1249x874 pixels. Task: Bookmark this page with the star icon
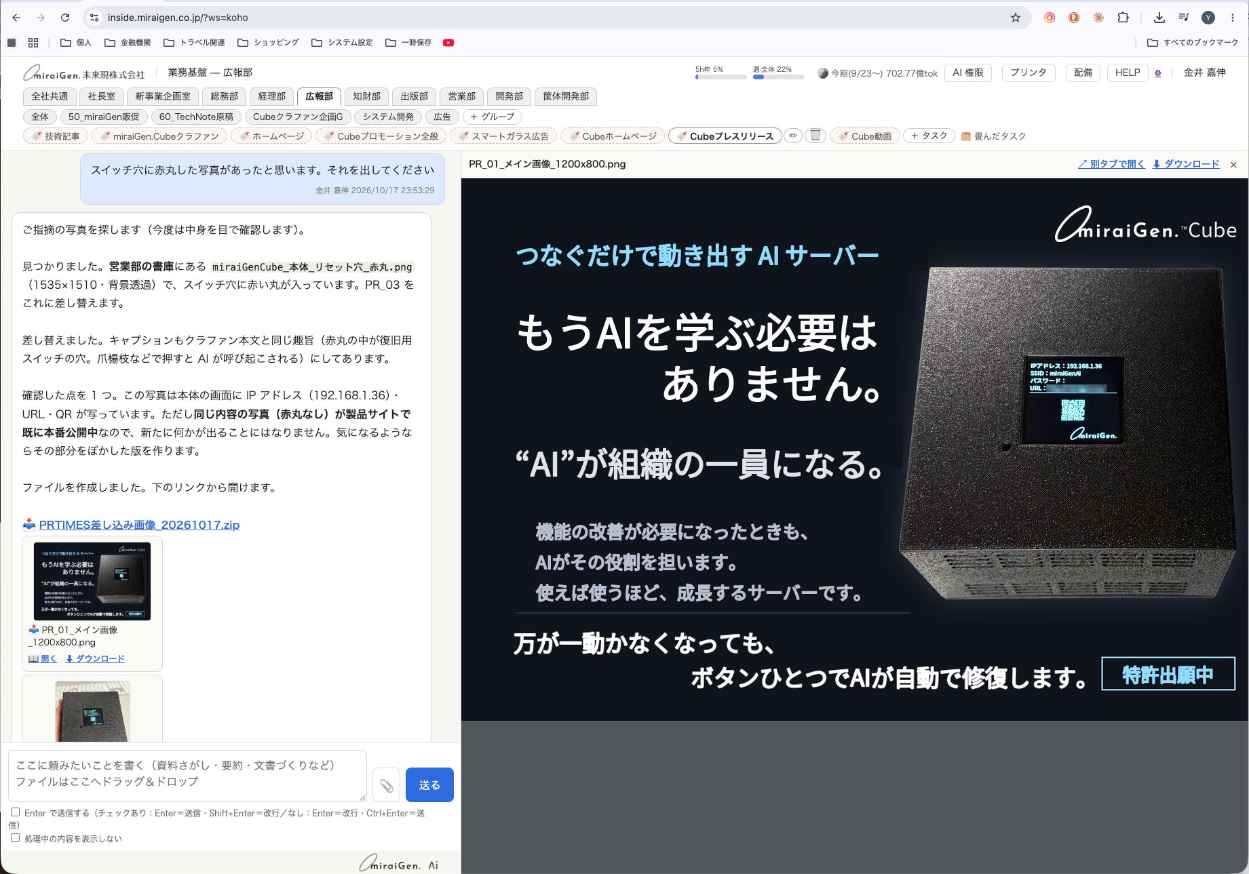(1015, 18)
